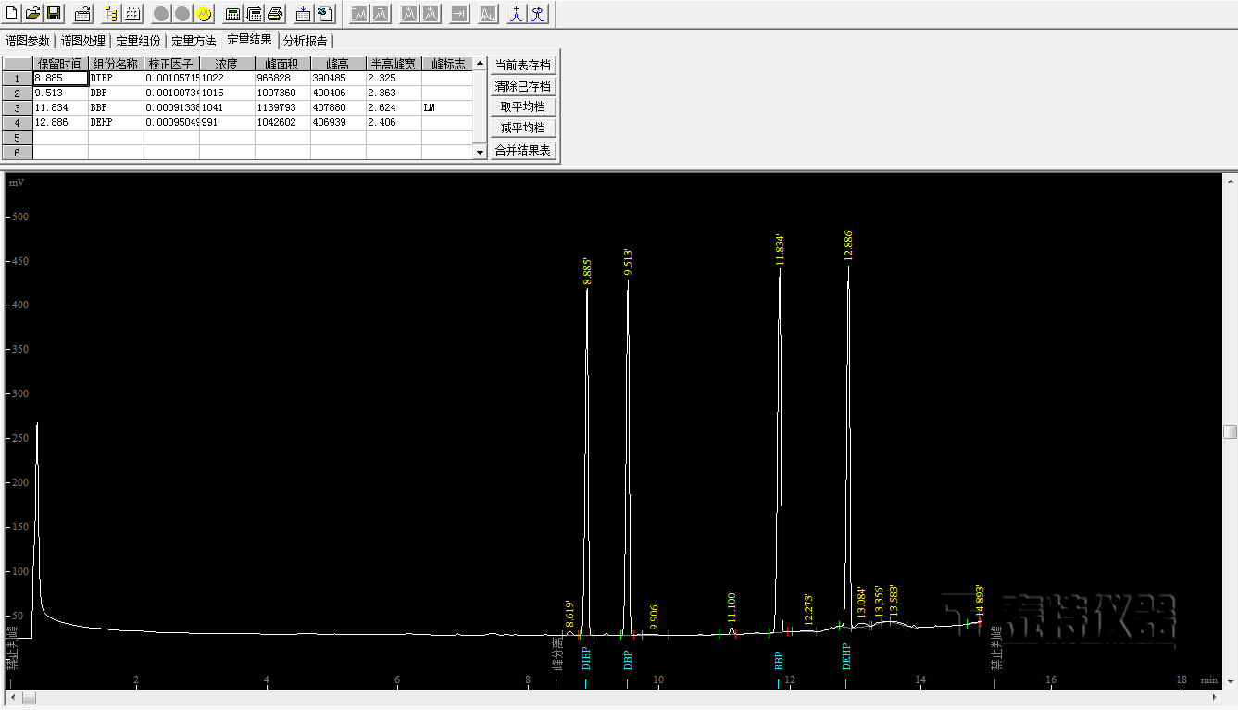1238x710 pixels.
Task: Click the 取平均档 button
Action: 523,107
